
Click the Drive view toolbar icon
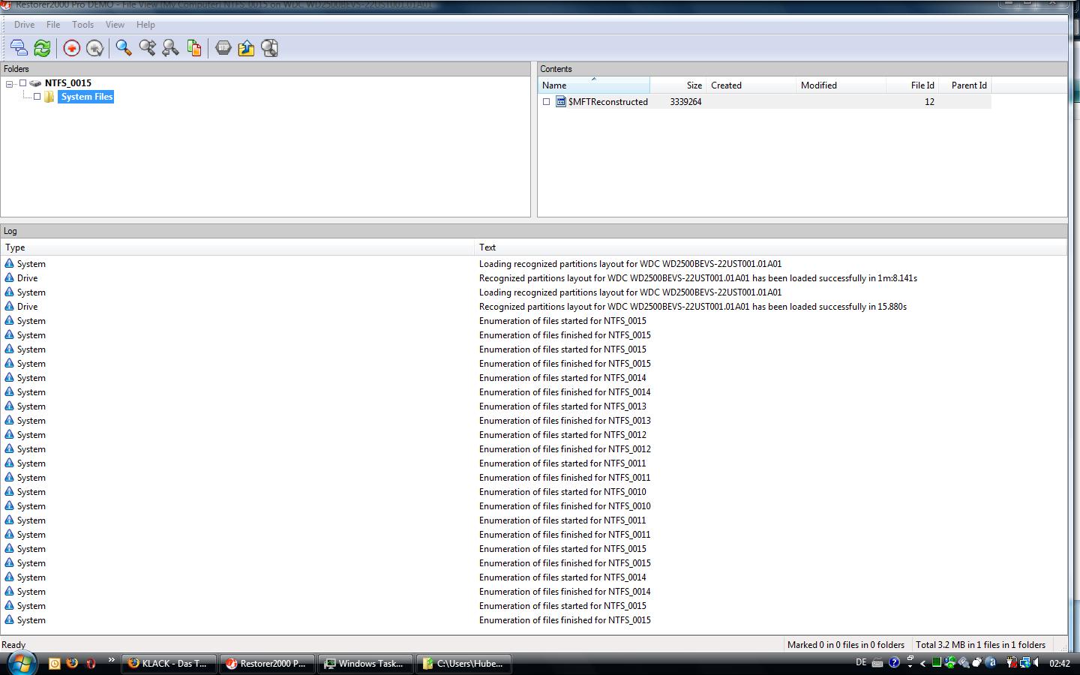(19, 48)
